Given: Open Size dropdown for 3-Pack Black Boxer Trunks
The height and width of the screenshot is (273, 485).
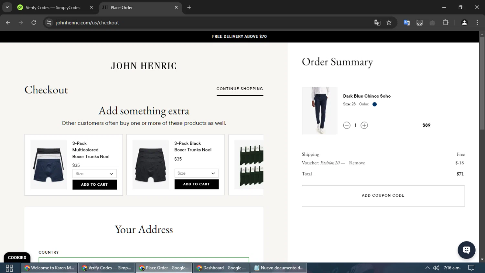Looking at the screenshot, I should [197, 173].
